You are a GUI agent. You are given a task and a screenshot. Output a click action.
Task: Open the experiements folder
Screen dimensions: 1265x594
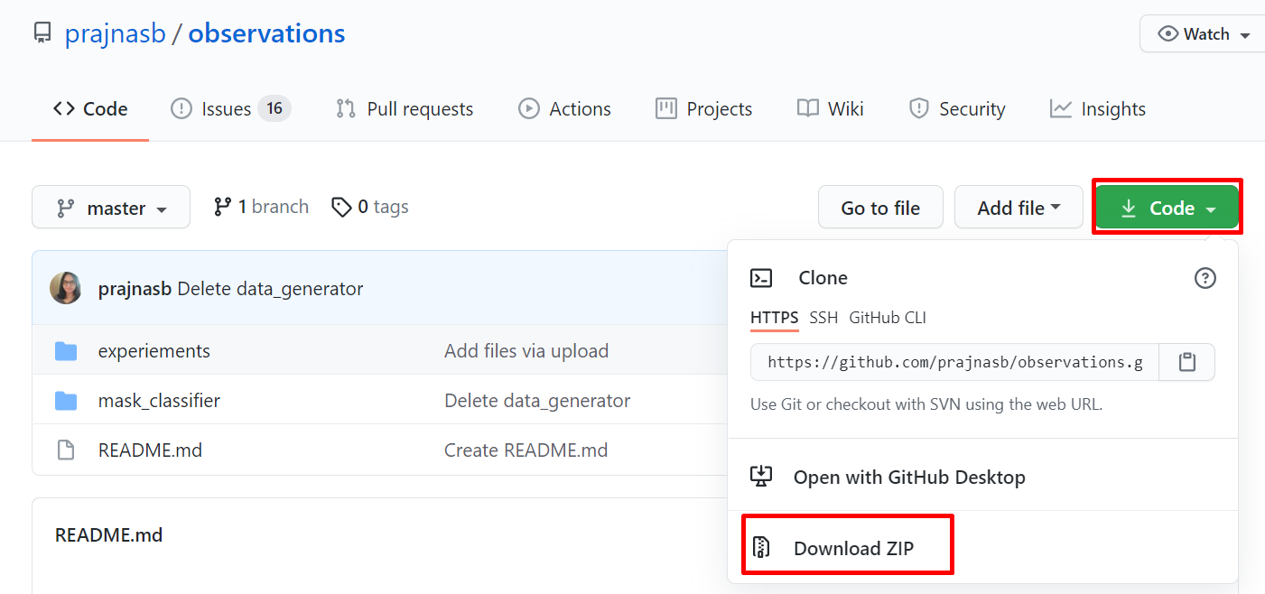click(x=154, y=351)
